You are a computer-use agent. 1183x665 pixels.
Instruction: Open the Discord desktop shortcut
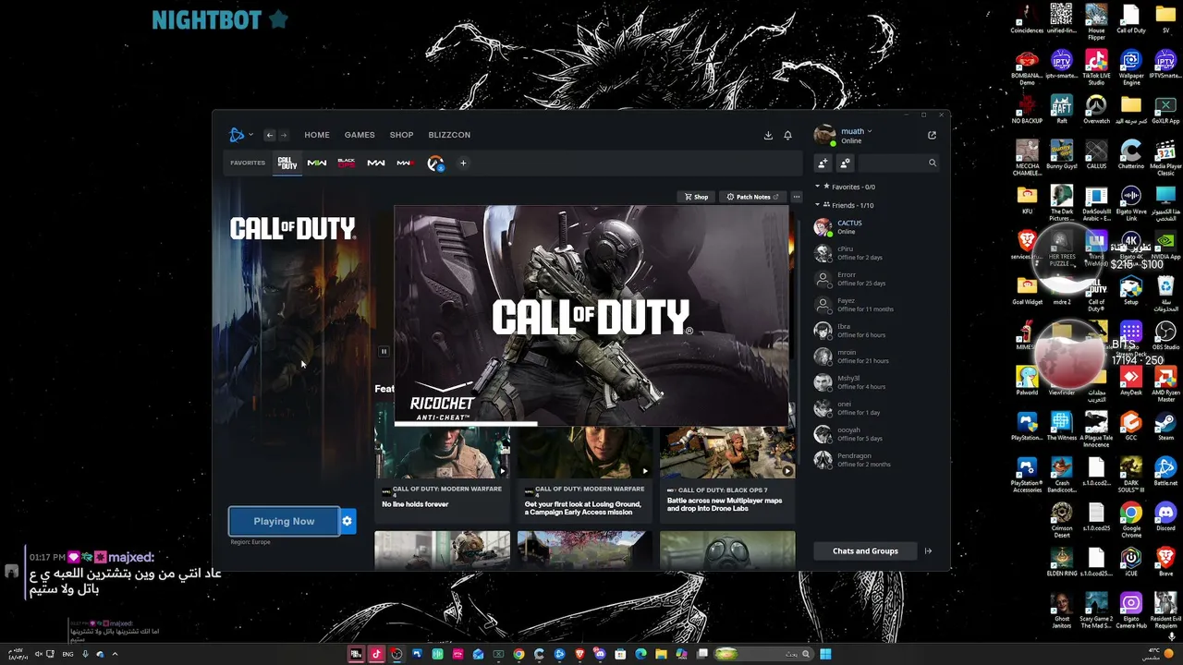pyautogui.click(x=1165, y=517)
